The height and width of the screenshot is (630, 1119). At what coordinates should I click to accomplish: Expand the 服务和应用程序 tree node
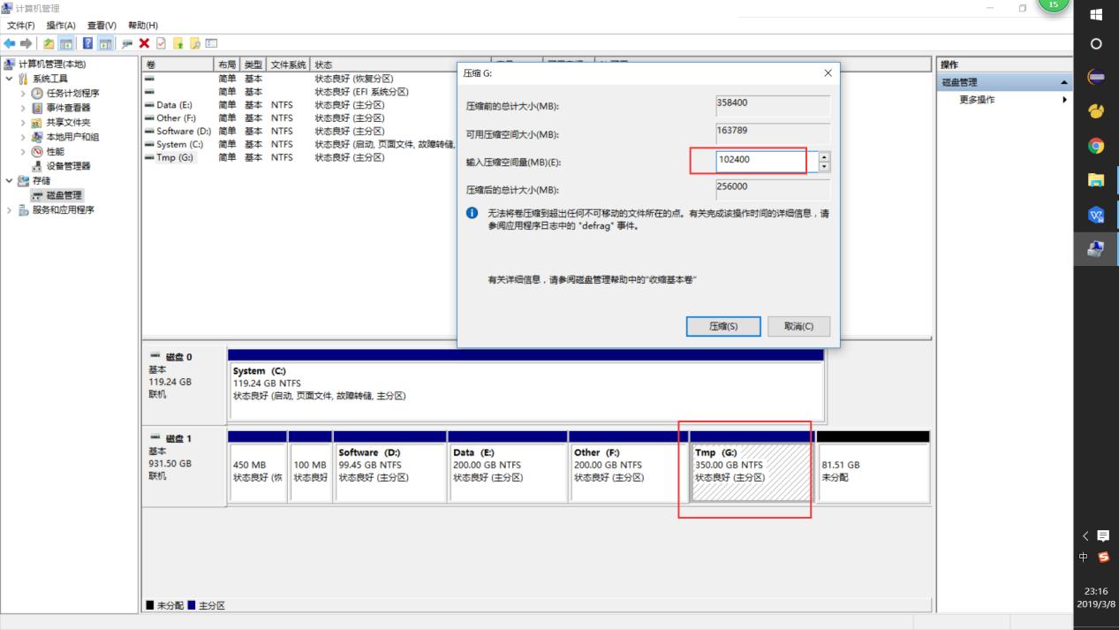8,209
